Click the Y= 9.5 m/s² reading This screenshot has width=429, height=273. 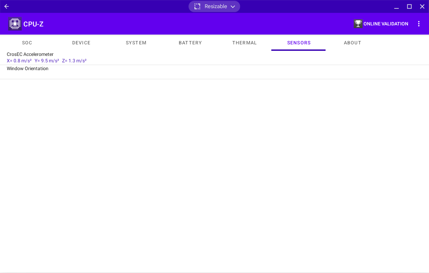(x=47, y=61)
